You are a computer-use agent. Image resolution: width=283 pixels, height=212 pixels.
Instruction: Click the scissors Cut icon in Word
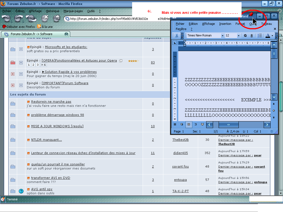(x=176, y=36)
